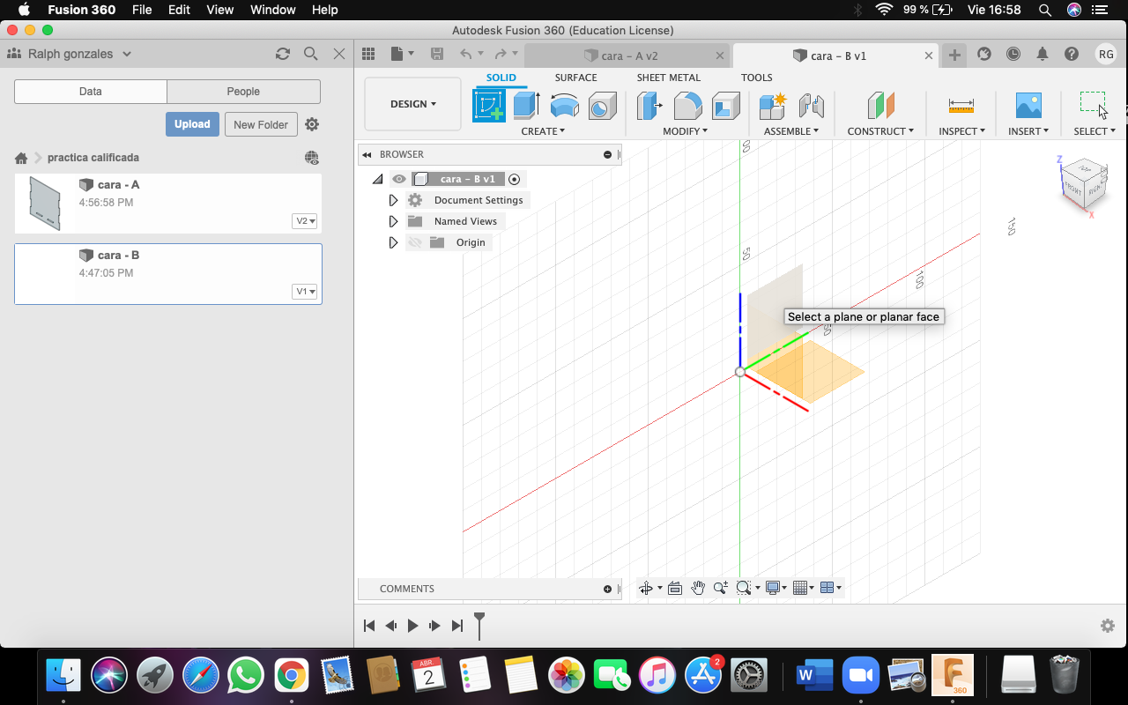Refresh the data panel
The width and height of the screenshot is (1128, 705).
coord(283,54)
